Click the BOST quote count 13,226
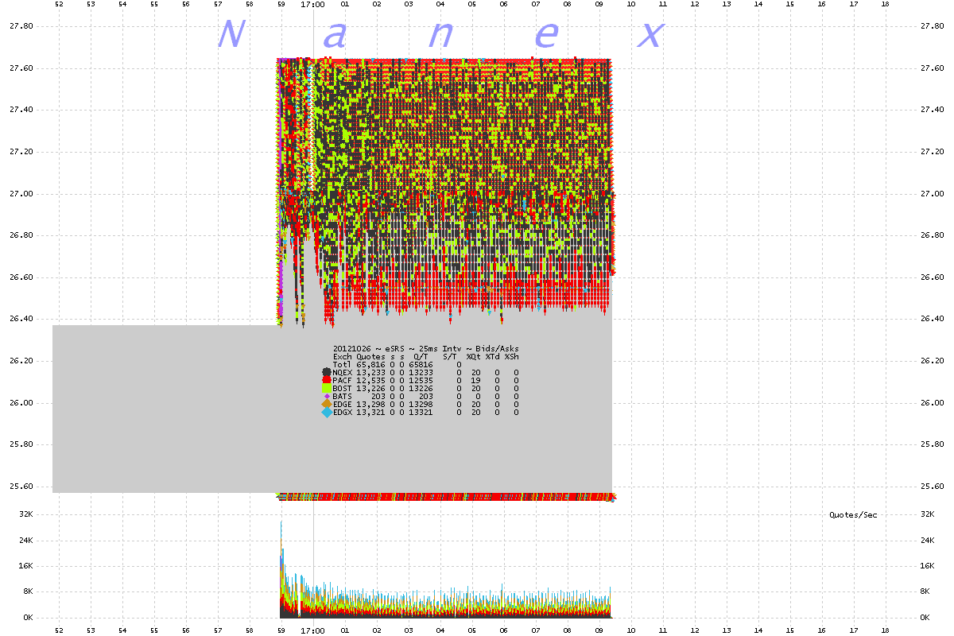The height and width of the screenshot is (636, 954). pos(370,388)
